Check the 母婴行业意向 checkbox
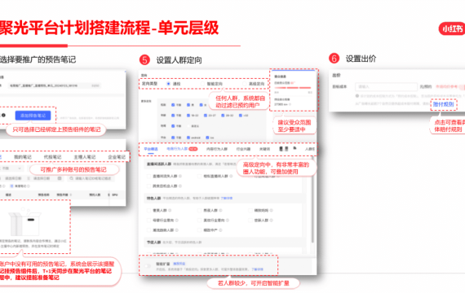This screenshot has height=293, width=465. click(148, 221)
